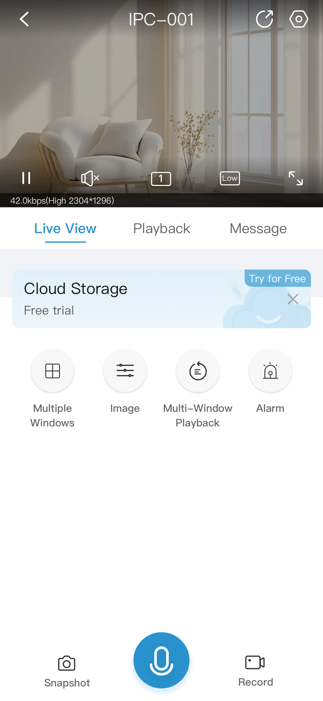Switch video quality from Low
This screenshot has width=323, height=701.
click(x=230, y=178)
